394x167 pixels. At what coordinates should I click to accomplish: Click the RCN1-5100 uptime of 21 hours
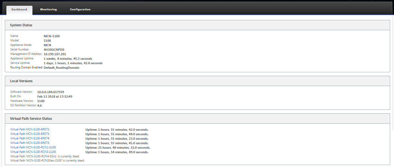[118, 147]
